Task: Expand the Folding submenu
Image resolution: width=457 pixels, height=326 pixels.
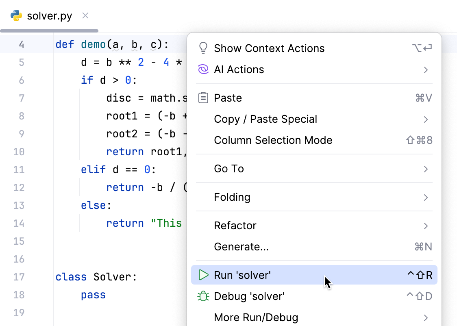Action: point(426,197)
